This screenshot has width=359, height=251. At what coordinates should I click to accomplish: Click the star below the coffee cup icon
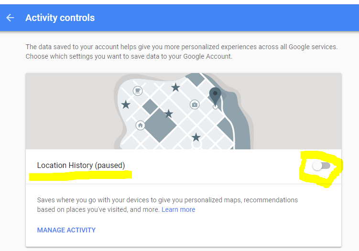126,105
